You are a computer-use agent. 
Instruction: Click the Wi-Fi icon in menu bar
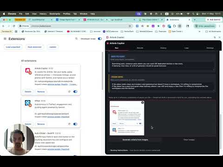[x=188, y=14]
